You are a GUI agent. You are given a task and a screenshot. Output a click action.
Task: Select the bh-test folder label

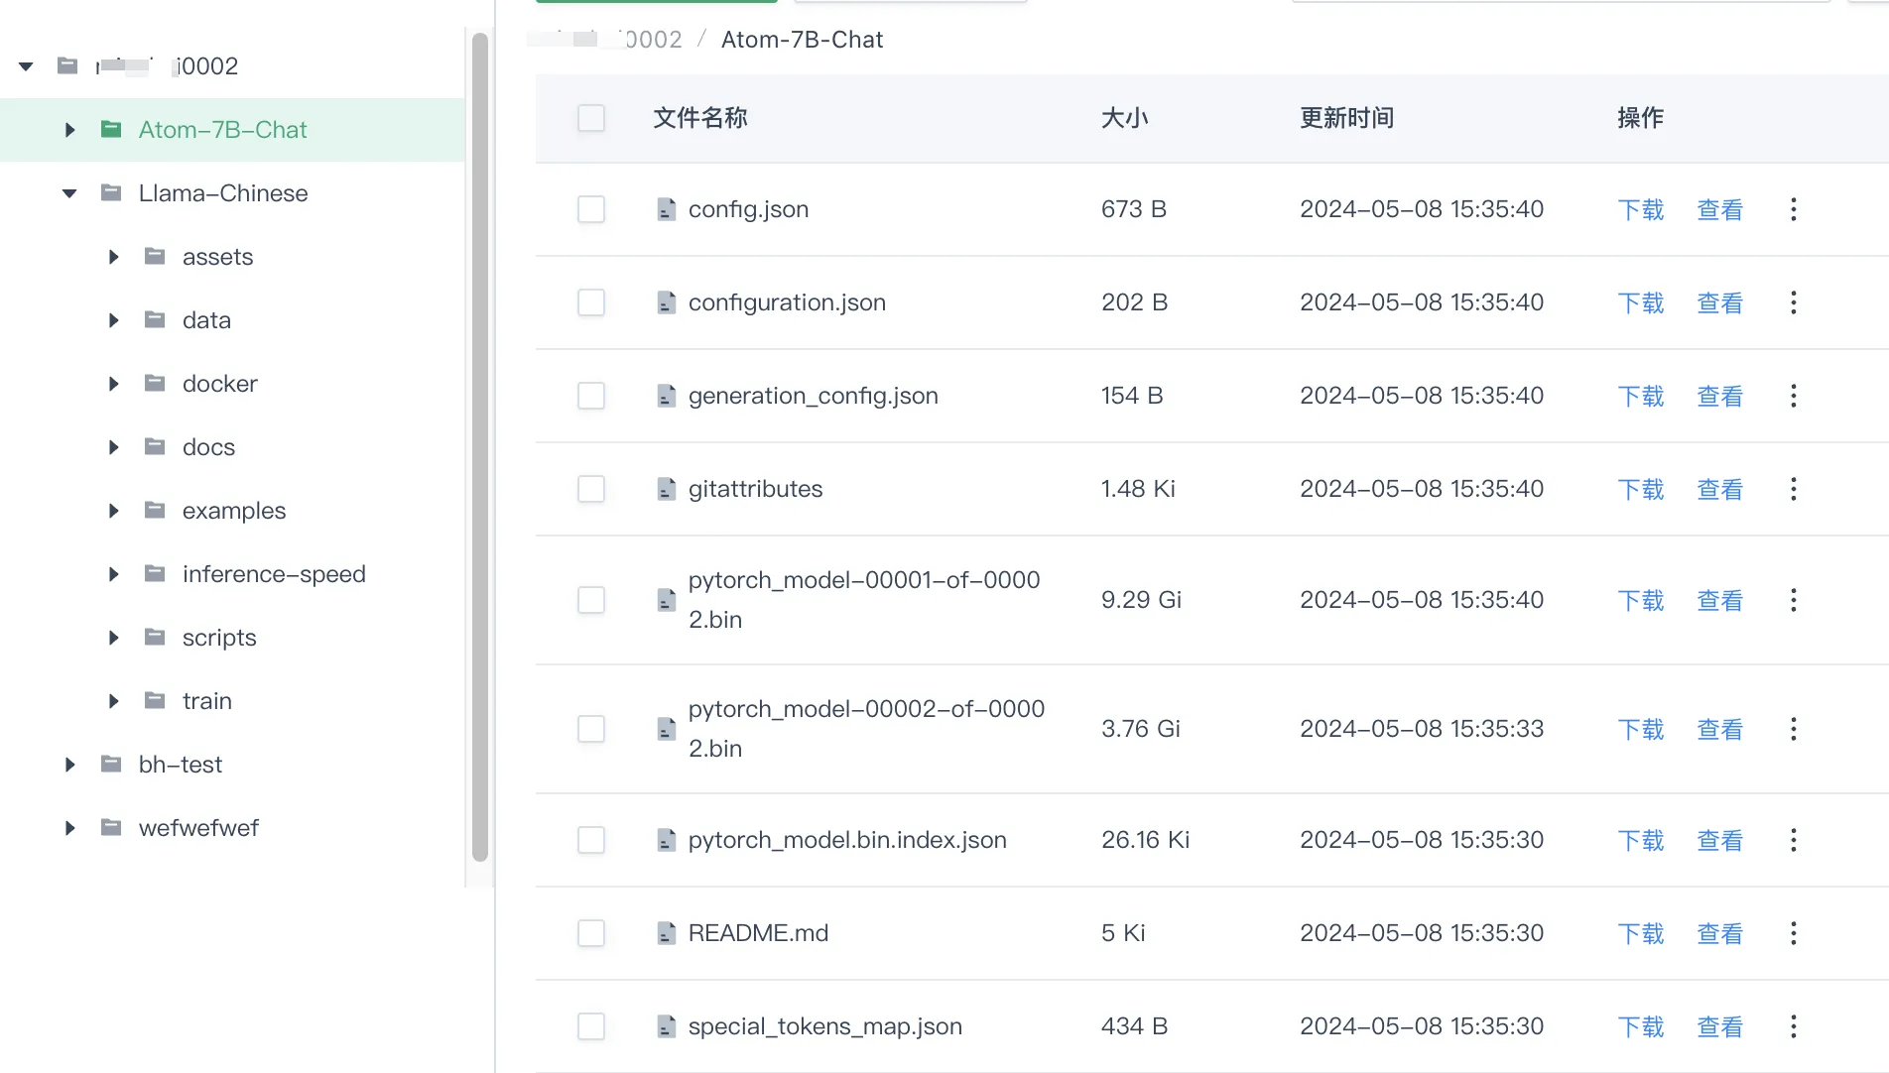[x=181, y=765]
